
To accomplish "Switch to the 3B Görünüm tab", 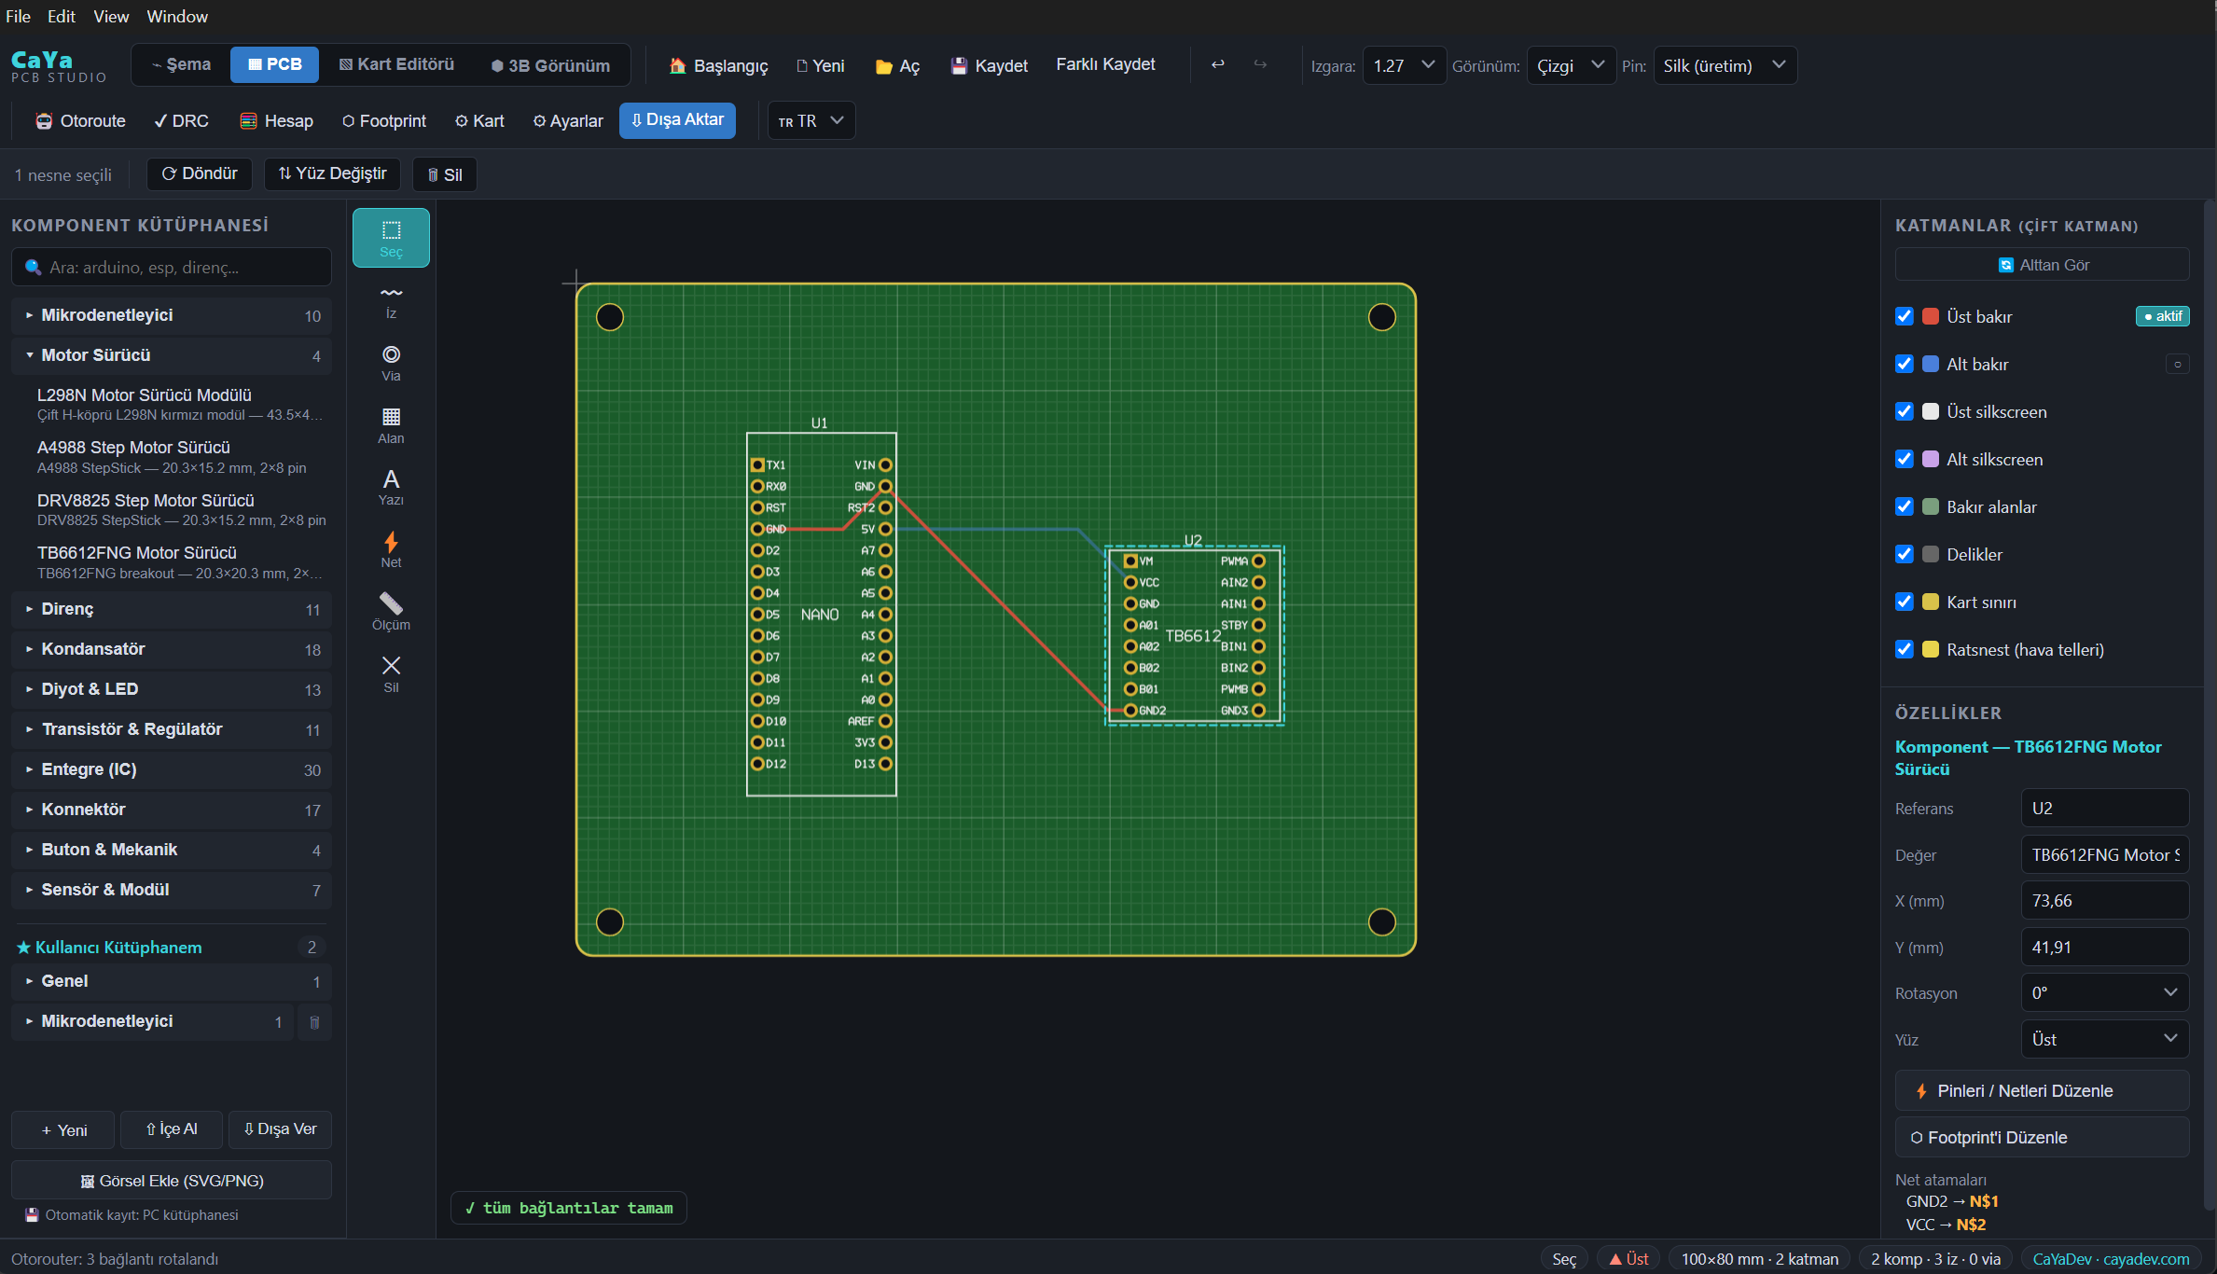I will 550,65.
